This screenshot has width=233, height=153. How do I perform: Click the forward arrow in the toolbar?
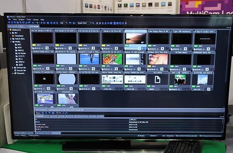37,23
